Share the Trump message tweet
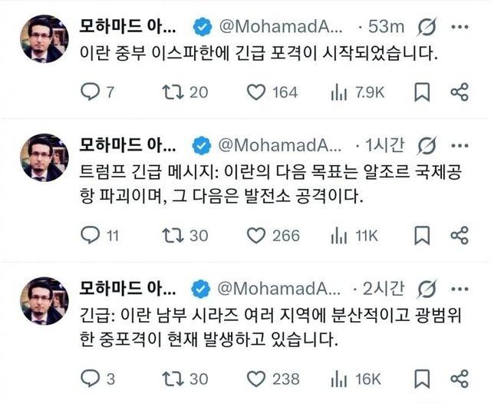This screenshot has height=404, width=491. pyautogui.click(x=460, y=235)
